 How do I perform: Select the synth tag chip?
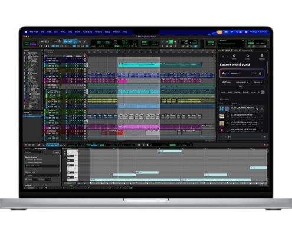[223, 92]
